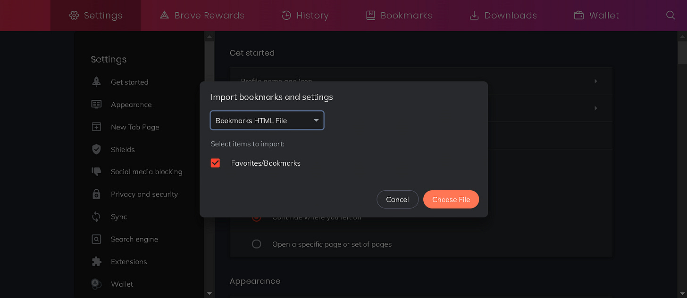Click the Social media blocking thumbs-down icon

point(96,172)
